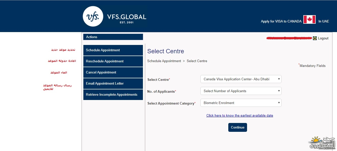The height and width of the screenshot is (151, 337).
Task: Expand the Number of Applicants dropdown
Action: [x=241, y=91]
